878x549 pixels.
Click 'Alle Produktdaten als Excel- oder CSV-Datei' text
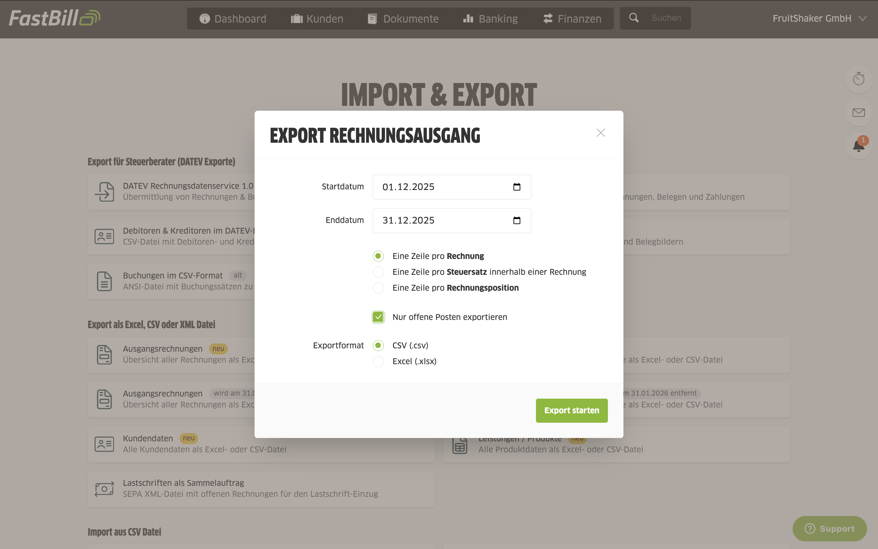click(561, 450)
